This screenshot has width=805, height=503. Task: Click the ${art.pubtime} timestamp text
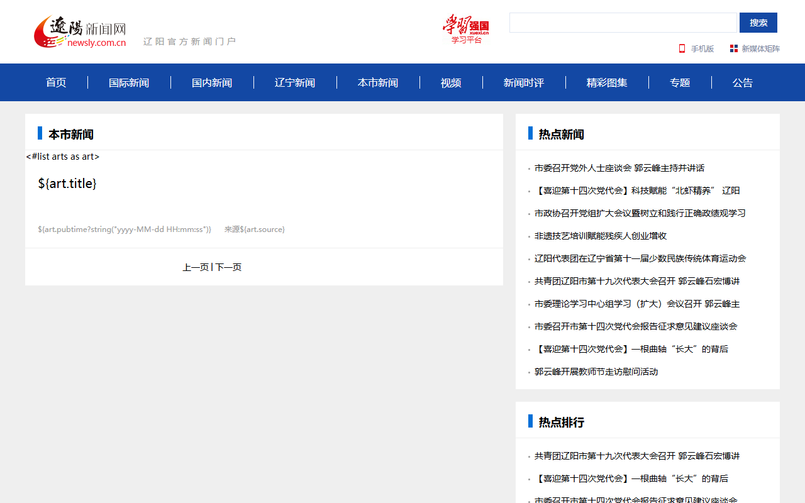coord(125,229)
